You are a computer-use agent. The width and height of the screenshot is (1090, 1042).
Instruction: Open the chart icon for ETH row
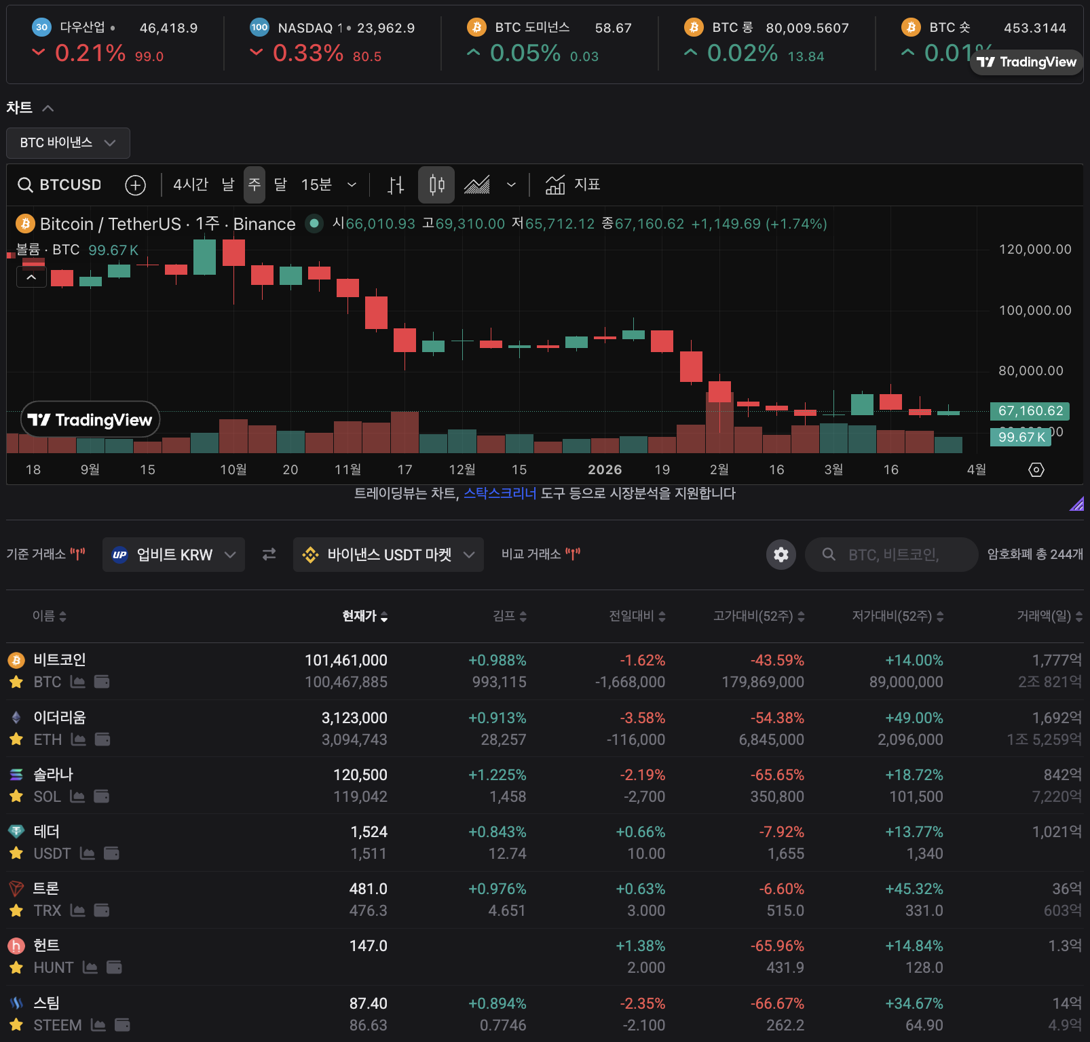pyautogui.click(x=79, y=739)
